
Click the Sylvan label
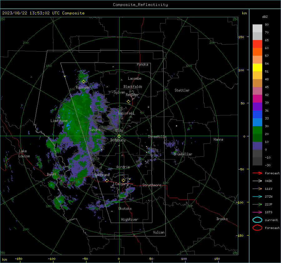119,92
